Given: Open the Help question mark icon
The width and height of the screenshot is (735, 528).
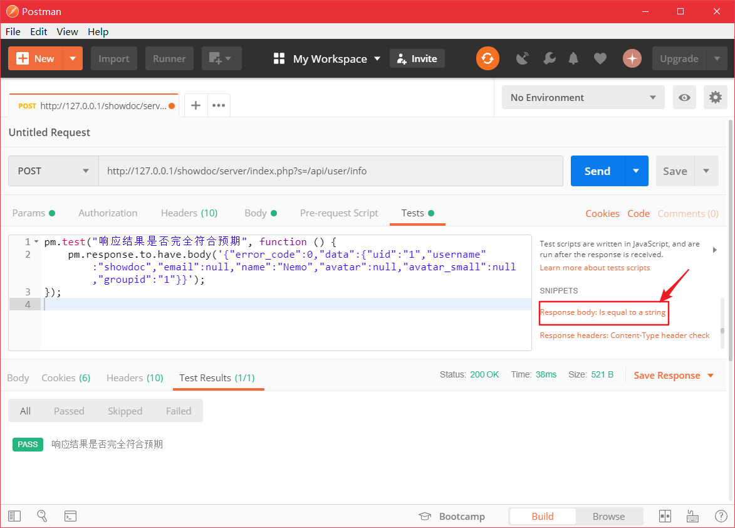Looking at the screenshot, I should coord(721,515).
